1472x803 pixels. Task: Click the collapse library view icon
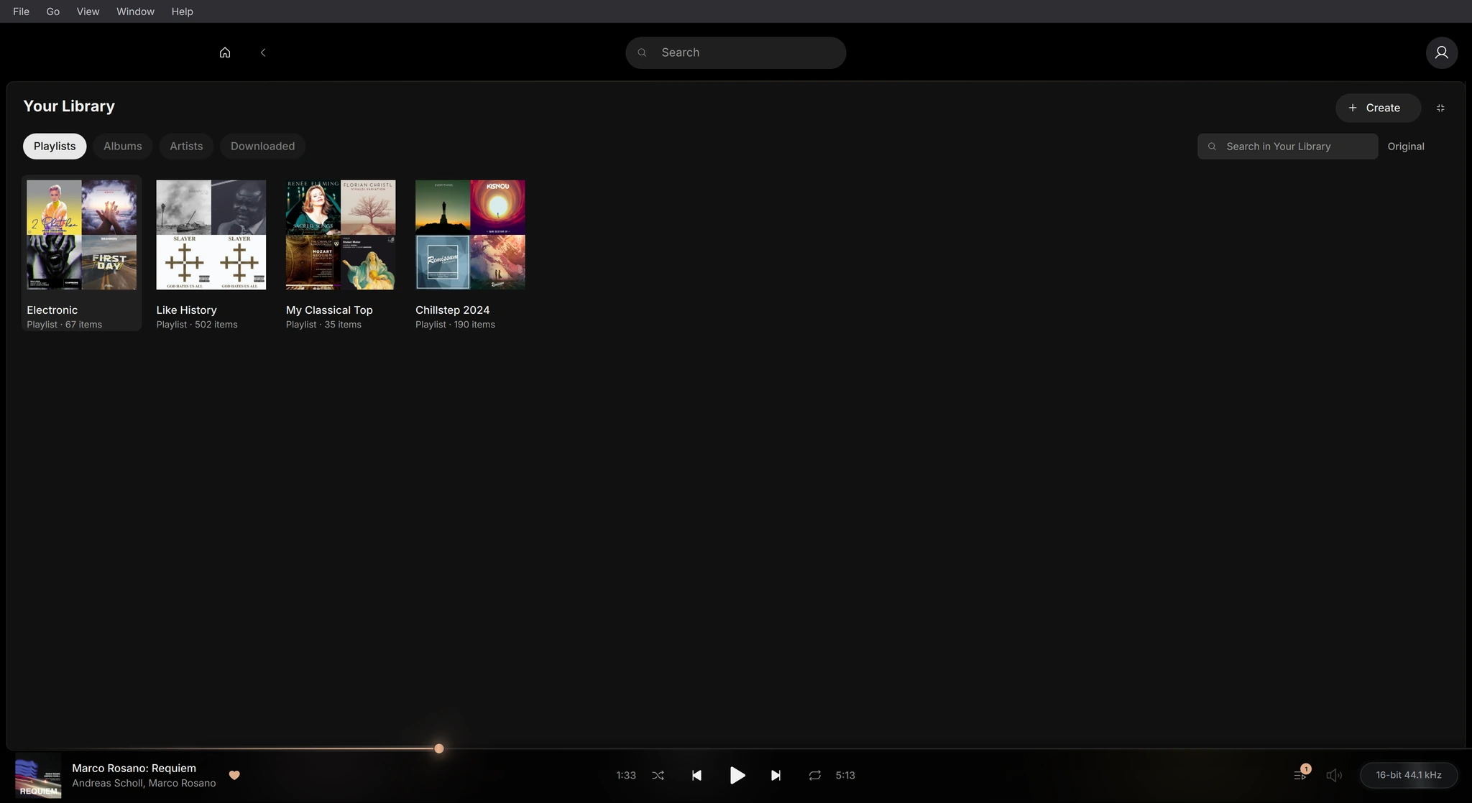click(1440, 108)
